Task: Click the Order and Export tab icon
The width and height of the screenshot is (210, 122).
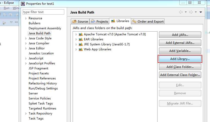Action: (134, 21)
